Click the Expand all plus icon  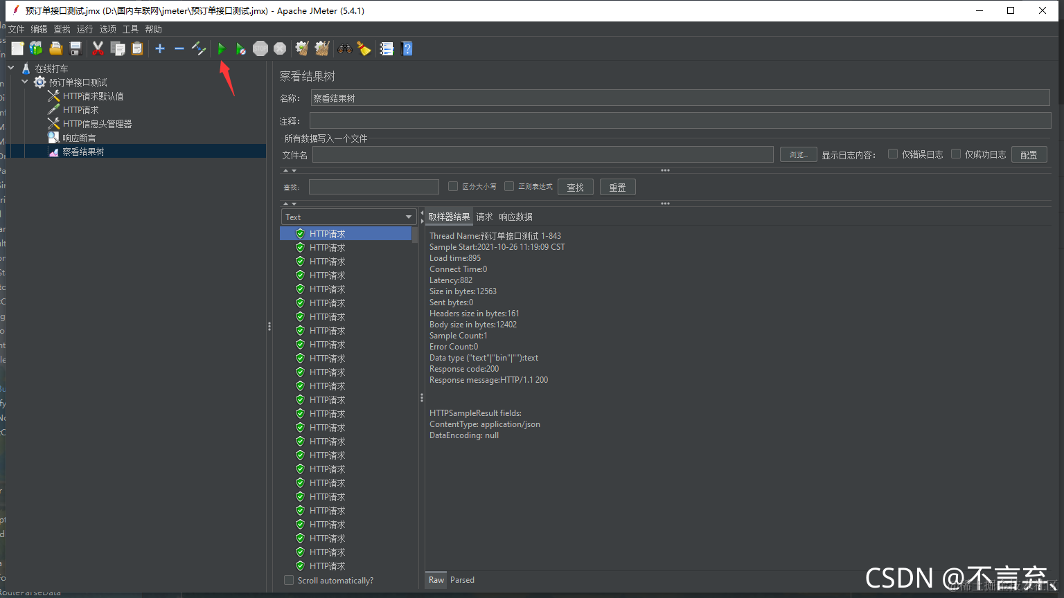point(160,48)
